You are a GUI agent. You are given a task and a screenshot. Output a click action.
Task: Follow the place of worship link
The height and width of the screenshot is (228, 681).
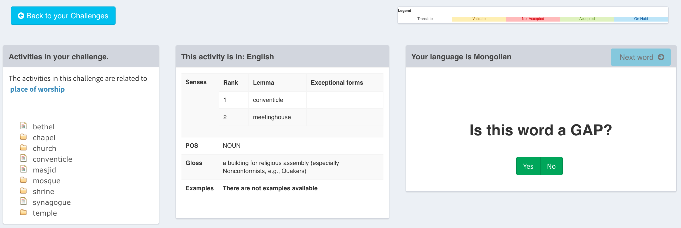click(x=38, y=89)
